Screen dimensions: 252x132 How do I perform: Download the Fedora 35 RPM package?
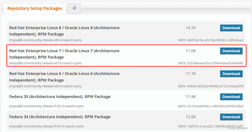(x=231, y=97)
